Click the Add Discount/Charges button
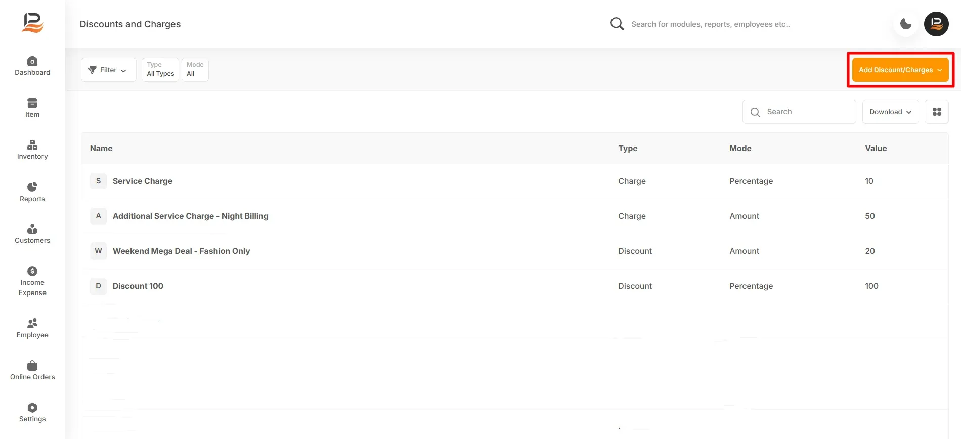This screenshot has width=961, height=439. (x=900, y=70)
